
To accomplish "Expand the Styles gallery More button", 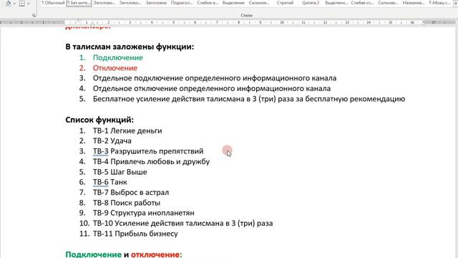I will coord(455,3).
